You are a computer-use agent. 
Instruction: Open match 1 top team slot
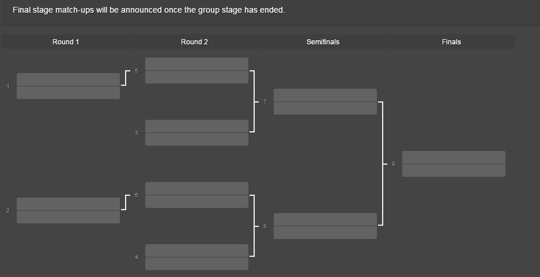tap(68, 79)
